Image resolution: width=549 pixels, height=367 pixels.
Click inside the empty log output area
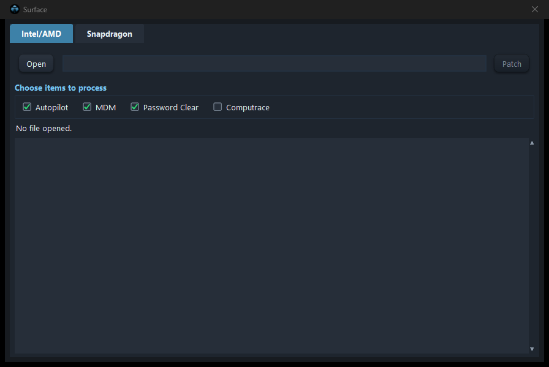271,246
